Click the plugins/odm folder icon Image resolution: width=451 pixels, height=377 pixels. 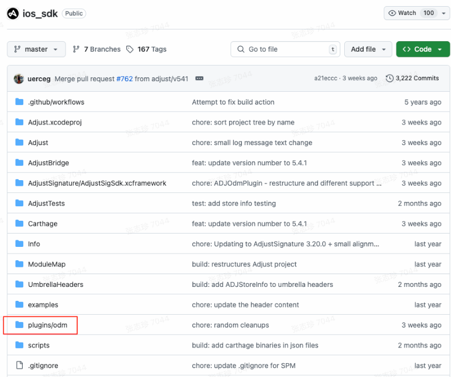click(19, 325)
